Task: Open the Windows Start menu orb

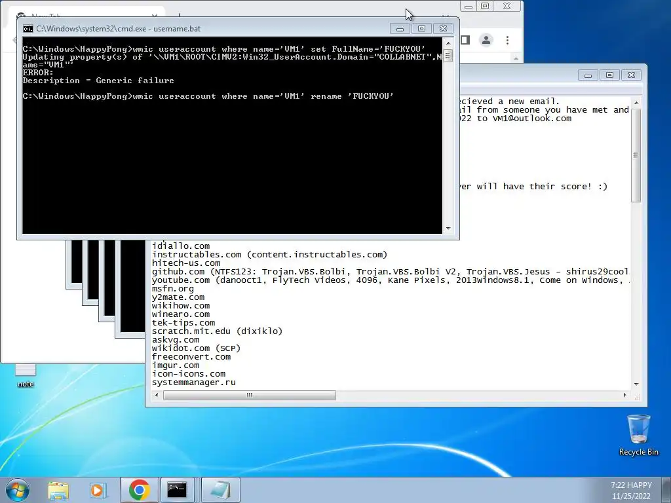Action: [16, 490]
